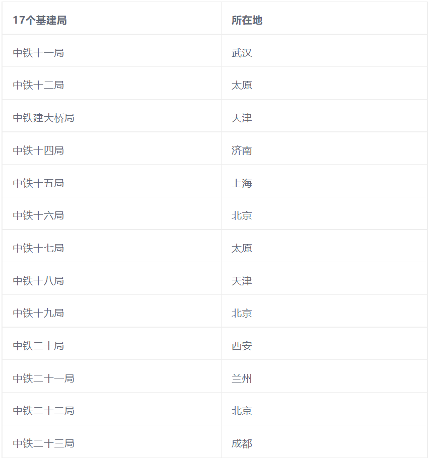Select the 中铁二十二局 cell
Viewport: 429px width, 458px height.
[44, 411]
